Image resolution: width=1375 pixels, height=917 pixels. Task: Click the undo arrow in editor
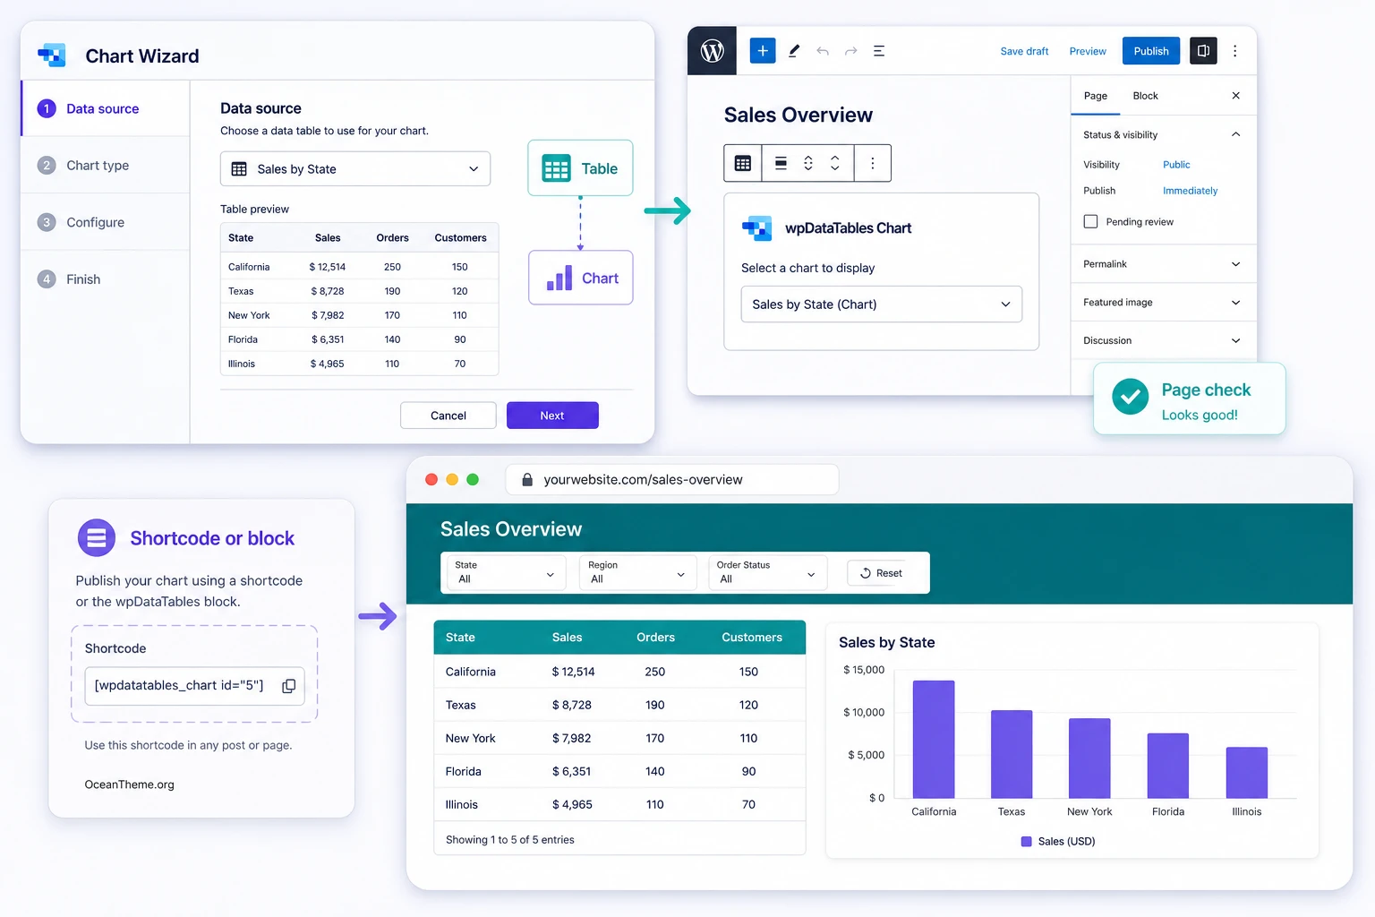(x=823, y=51)
